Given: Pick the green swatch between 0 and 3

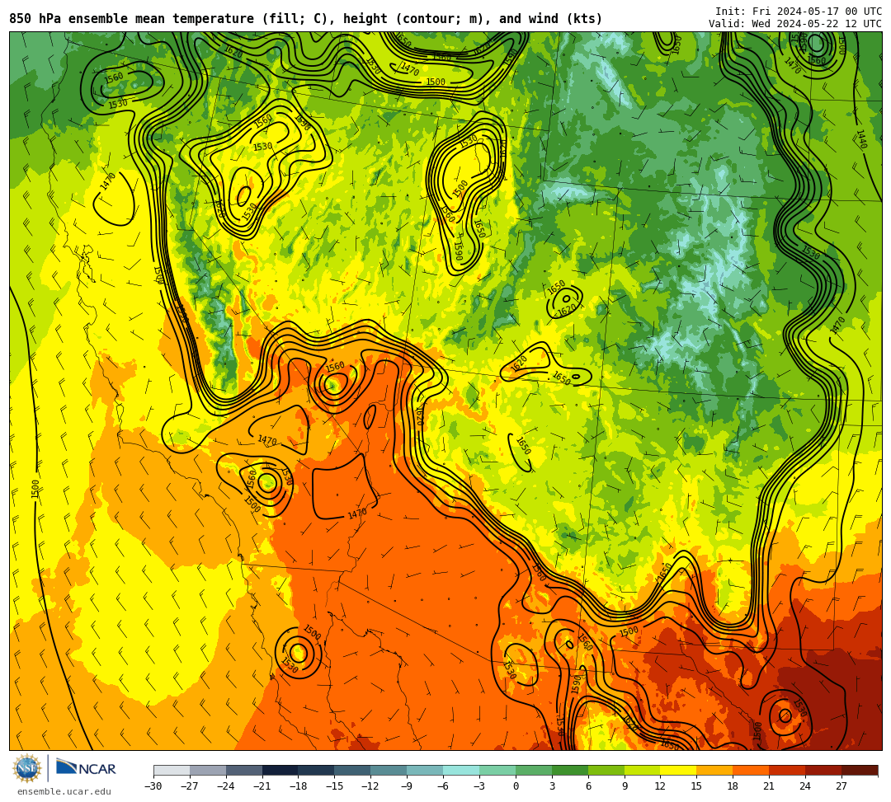Looking at the screenshot, I should coord(534,770).
